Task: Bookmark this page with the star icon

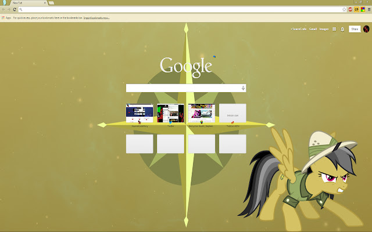Action: (344, 9)
